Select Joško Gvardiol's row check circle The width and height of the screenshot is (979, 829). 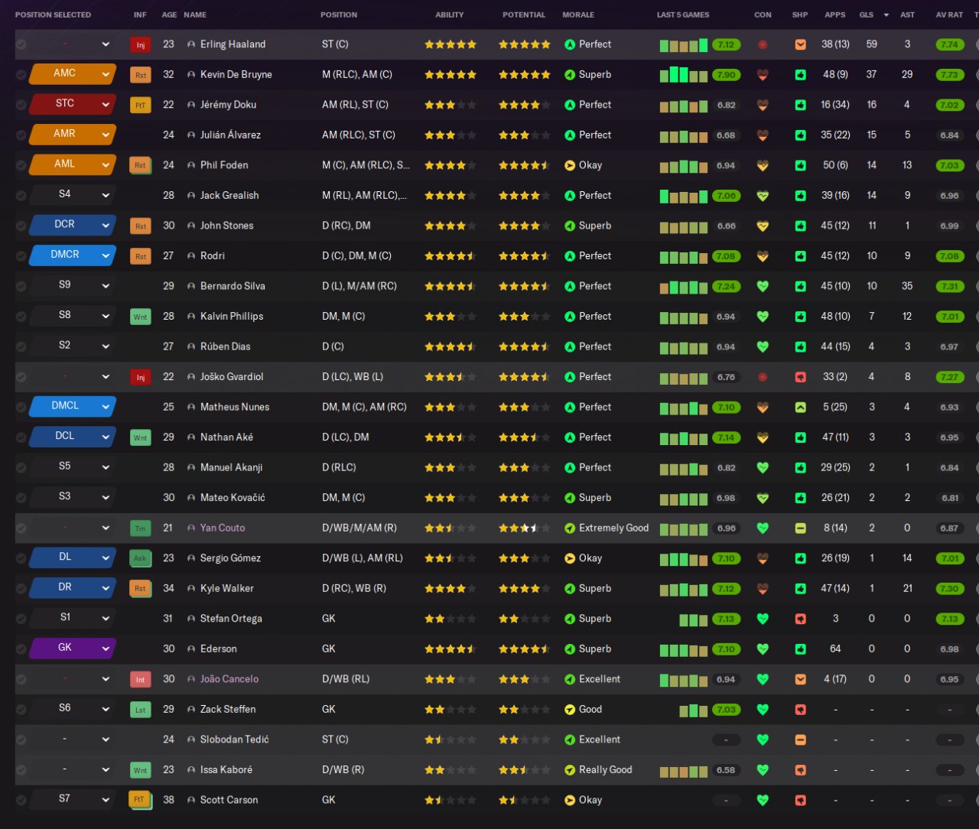[21, 377]
